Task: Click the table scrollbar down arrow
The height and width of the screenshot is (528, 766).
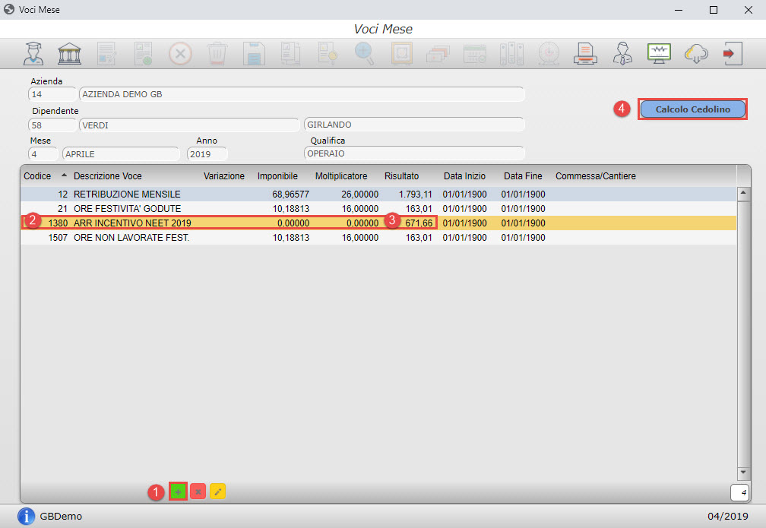Action: pyautogui.click(x=743, y=473)
